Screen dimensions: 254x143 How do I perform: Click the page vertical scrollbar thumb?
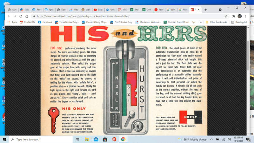coord(248,56)
